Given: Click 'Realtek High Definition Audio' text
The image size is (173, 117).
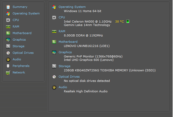Looking at the screenshot, I should [86, 91].
